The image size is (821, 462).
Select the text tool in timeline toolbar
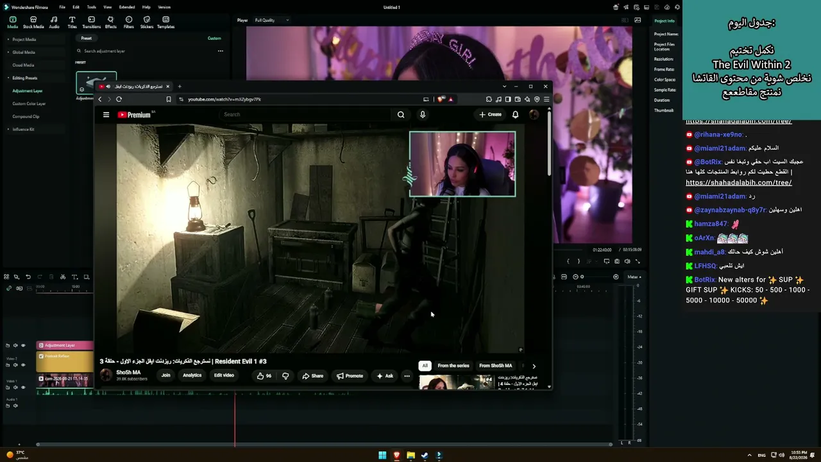tap(74, 277)
